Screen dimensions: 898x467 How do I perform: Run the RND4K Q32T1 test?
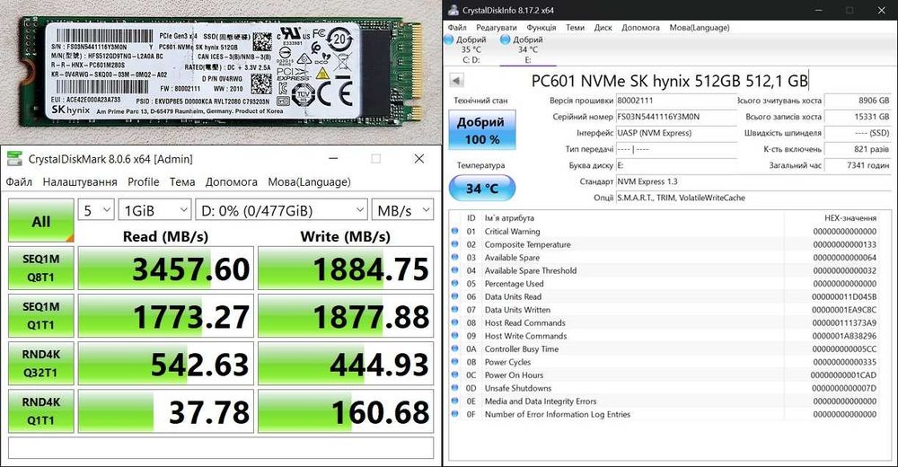41,364
